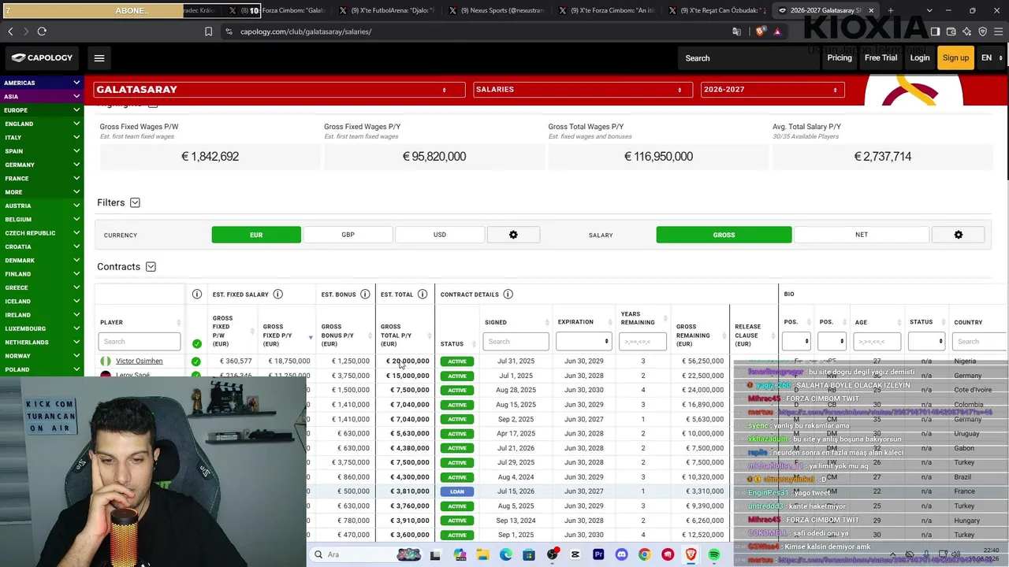Bookmark this page using the bookmark icon
The image size is (1009, 567).
(x=208, y=31)
